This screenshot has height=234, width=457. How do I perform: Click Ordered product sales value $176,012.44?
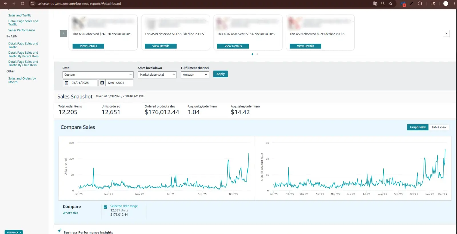click(x=162, y=112)
